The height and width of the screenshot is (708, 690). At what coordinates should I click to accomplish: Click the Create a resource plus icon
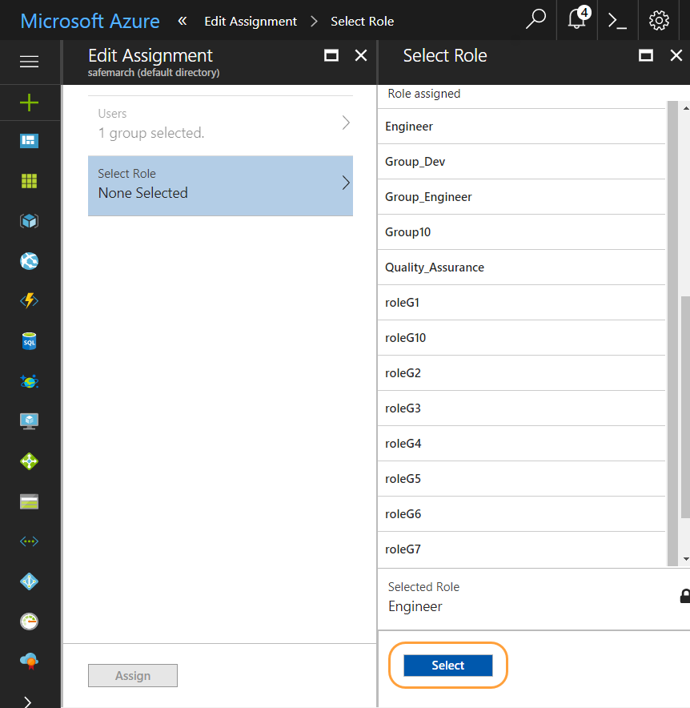coord(29,103)
